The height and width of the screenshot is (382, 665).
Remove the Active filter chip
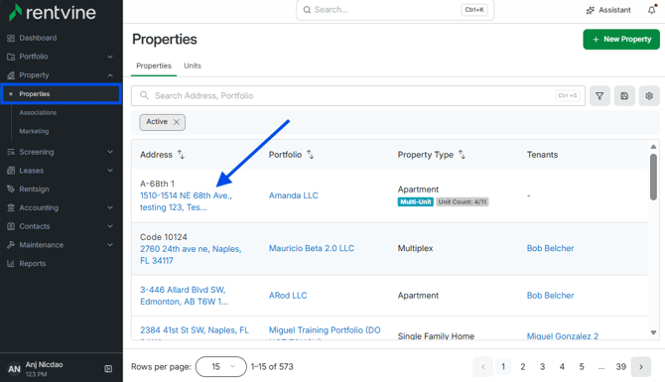(x=177, y=122)
